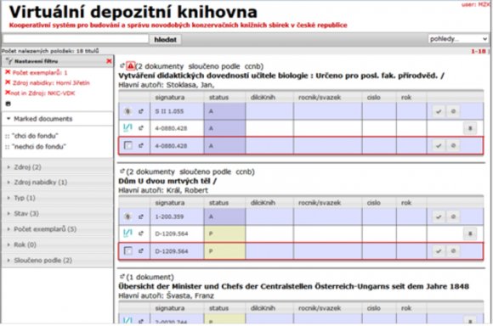Click the 1-18 pagination link

tap(479, 51)
